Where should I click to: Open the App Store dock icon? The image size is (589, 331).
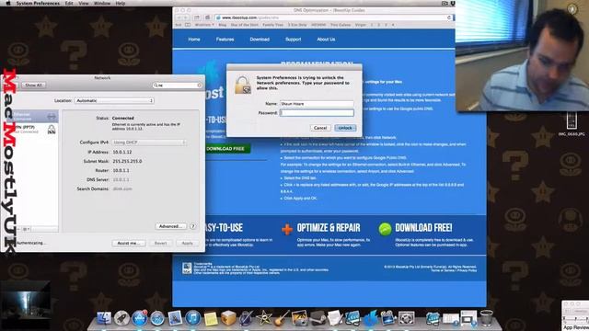139,318
